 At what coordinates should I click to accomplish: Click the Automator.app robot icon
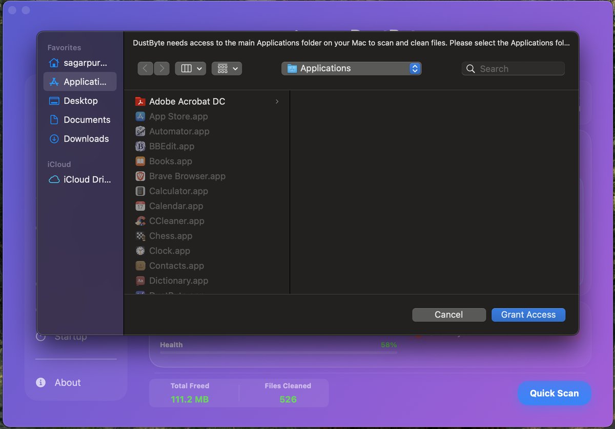pyautogui.click(x=140, y=131)
